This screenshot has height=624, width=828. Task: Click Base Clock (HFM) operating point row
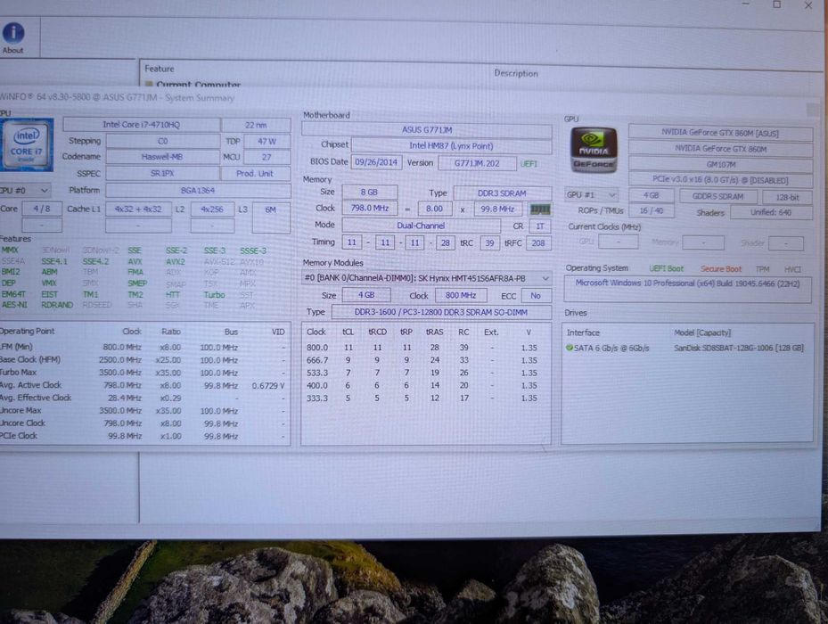click(143, 360)
